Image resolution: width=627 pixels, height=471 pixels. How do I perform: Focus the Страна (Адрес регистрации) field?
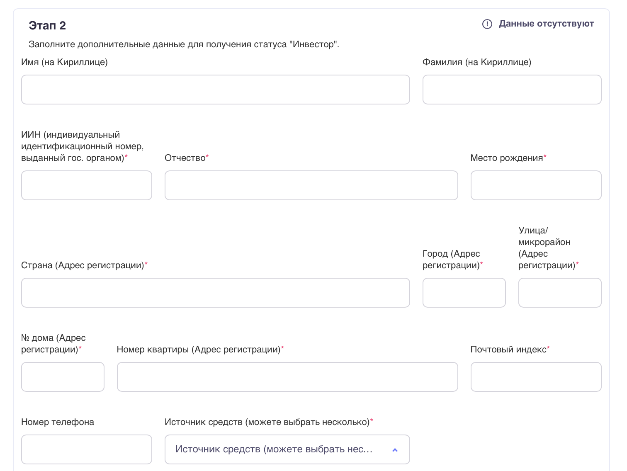pyautogui.click(x=215, y=293)
